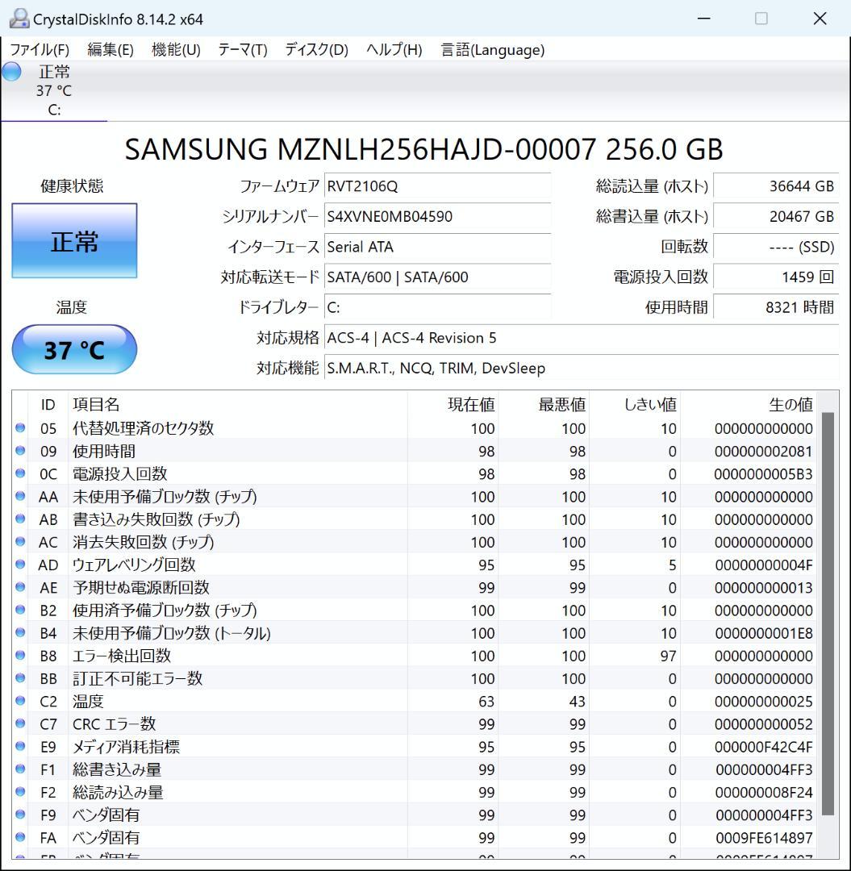Viewport: 851px width, 871px height.
Task: Open the ディスク(D) menu
Action: pos(315,49)
